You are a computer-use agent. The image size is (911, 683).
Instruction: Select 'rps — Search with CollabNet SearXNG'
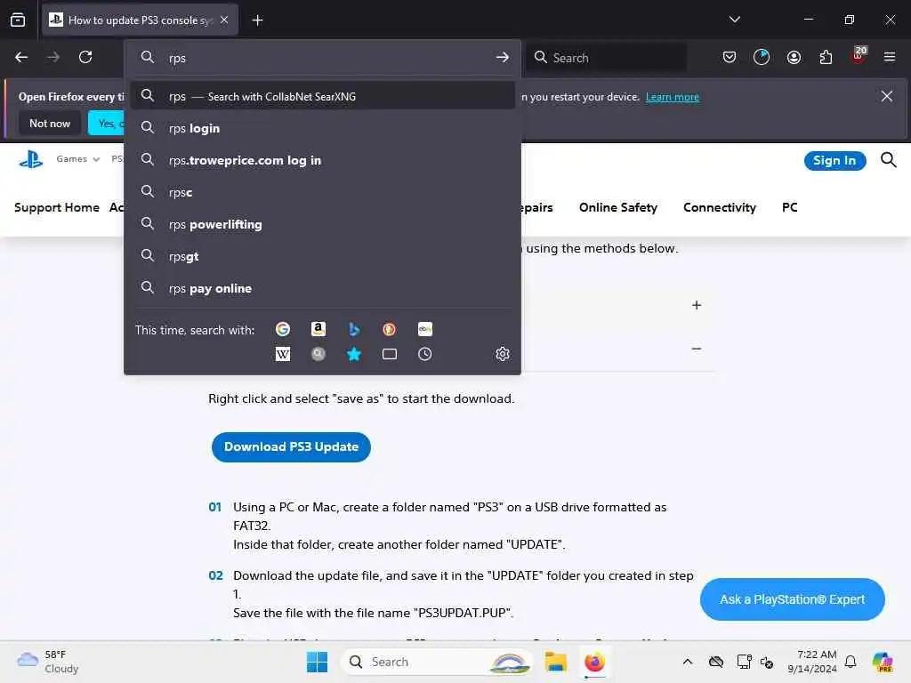[322, 96]
